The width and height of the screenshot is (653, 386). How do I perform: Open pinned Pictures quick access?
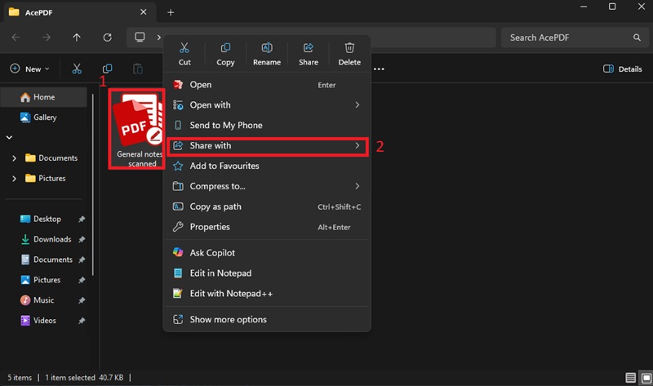point(40,280)
